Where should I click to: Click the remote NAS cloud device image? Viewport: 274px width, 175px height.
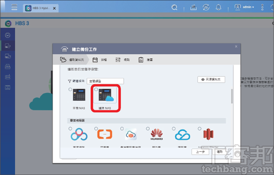[106, 95]
